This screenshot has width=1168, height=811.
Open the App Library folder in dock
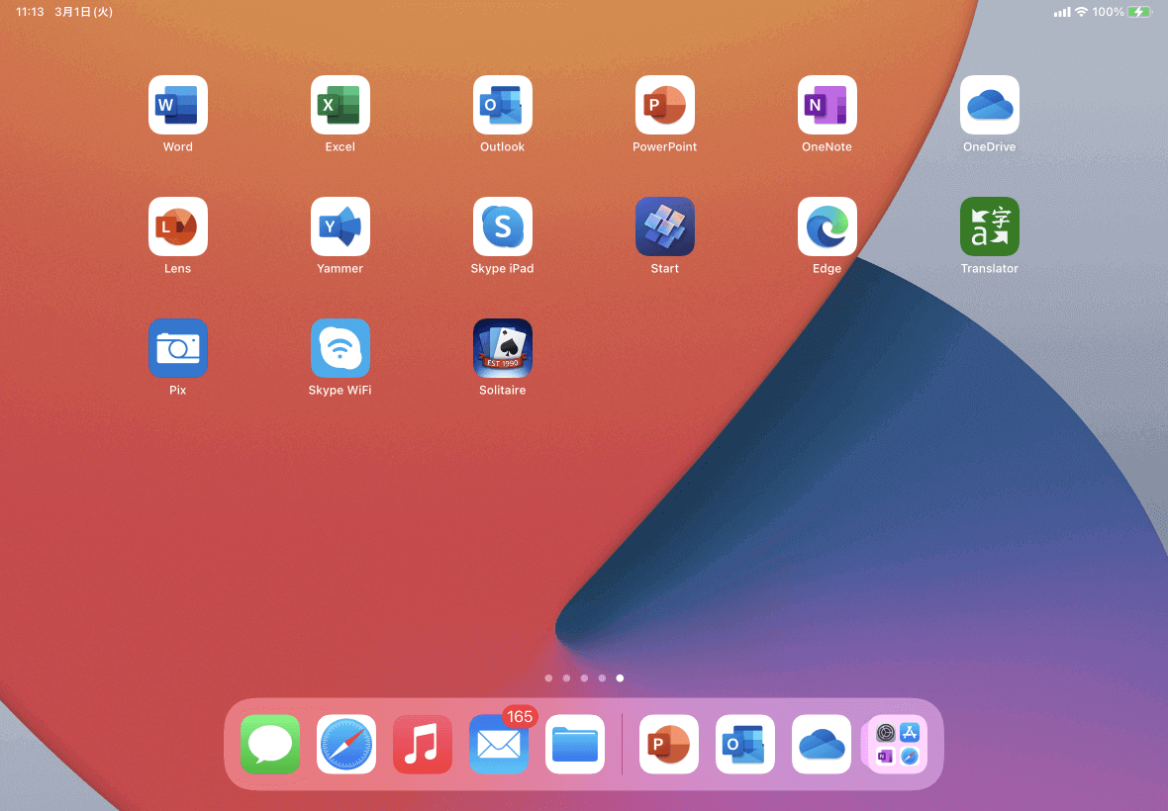[x=898, y=744]
